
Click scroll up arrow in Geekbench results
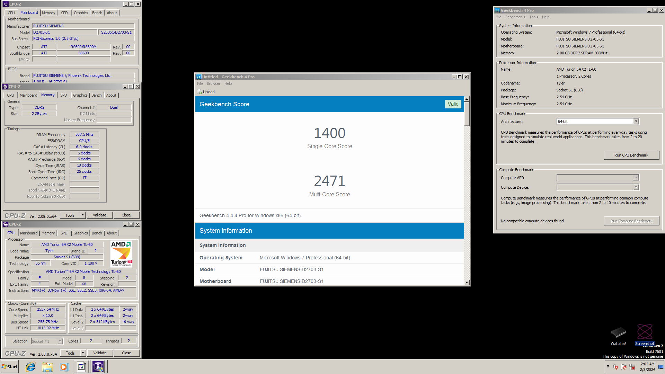point(467,99)
